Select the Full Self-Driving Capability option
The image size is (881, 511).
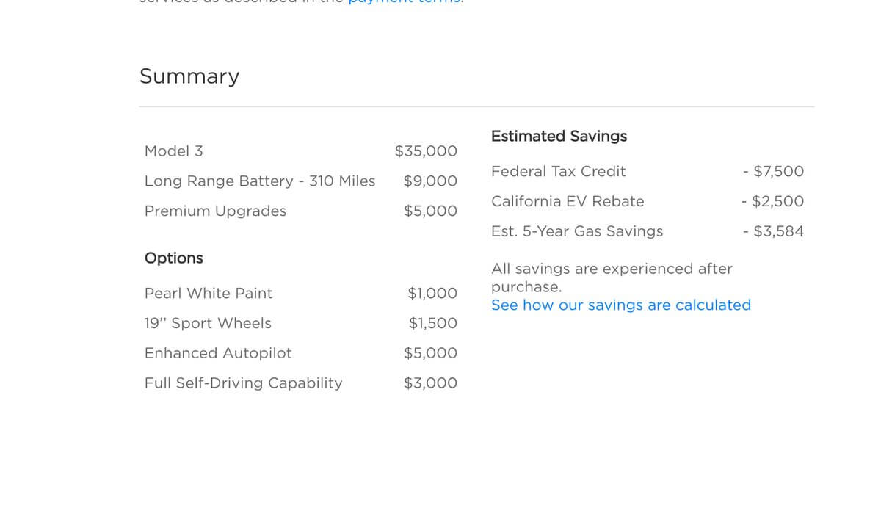click(243, 383)
